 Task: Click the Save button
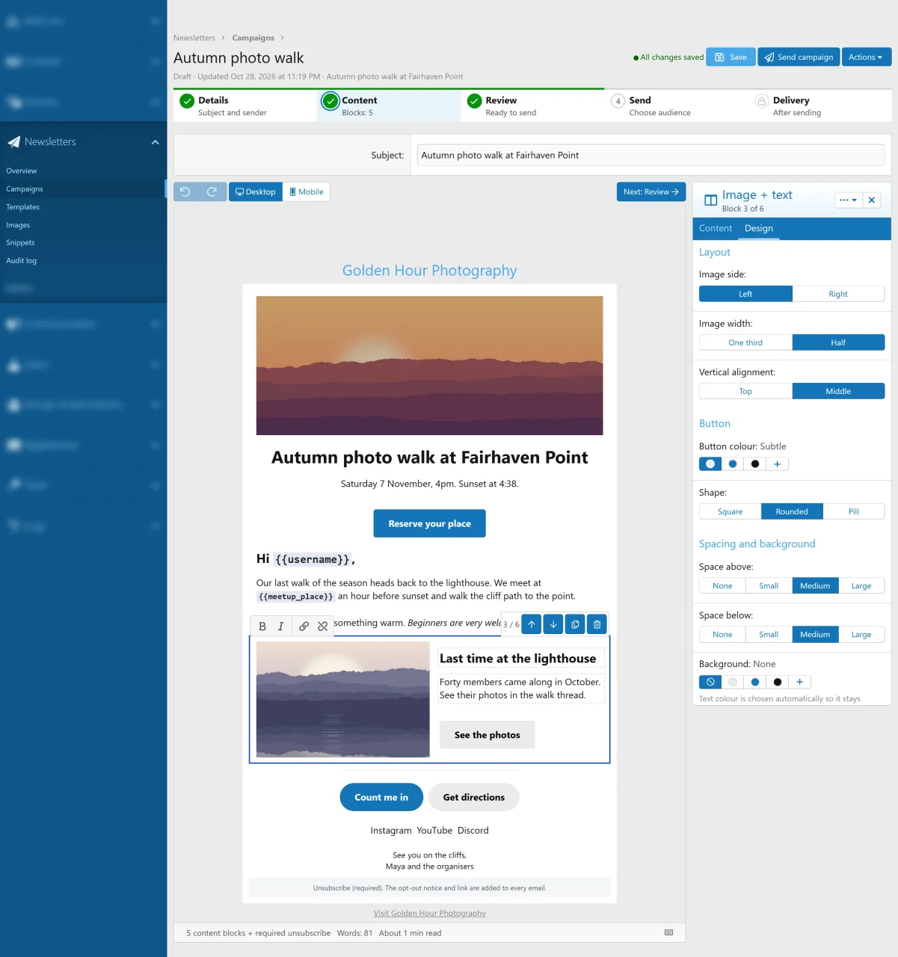[731, 57]
